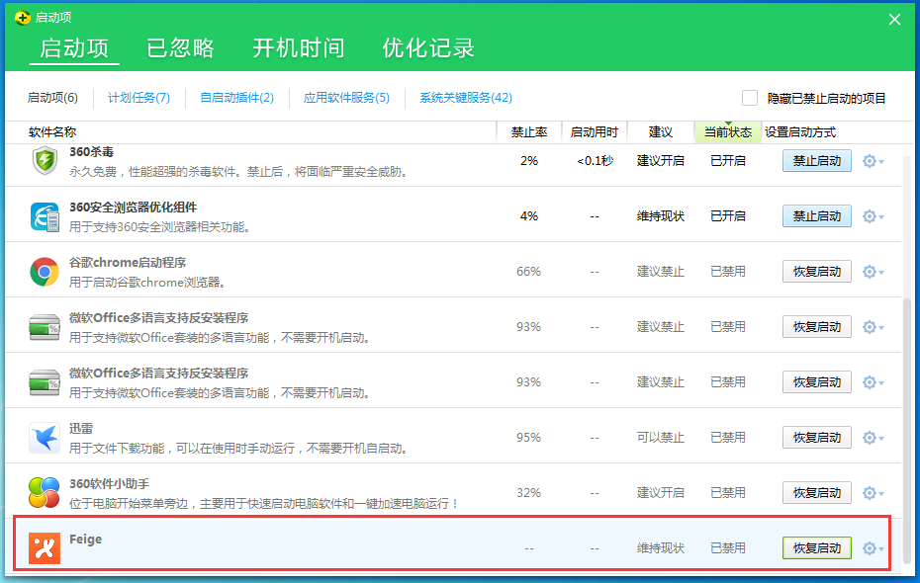
Task: Switch to the 计划任务(7) category
Action: coord(138,97)
